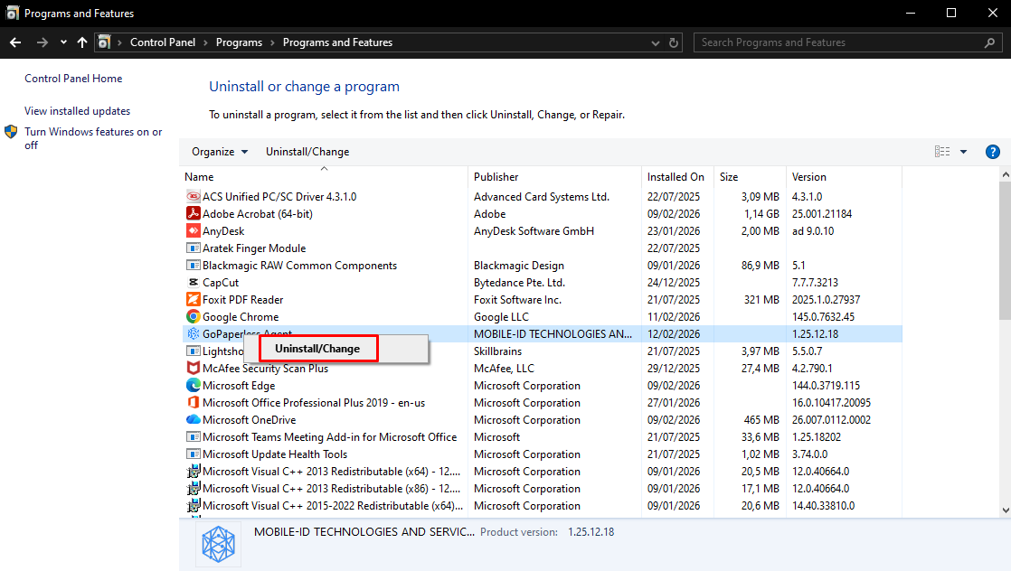1011x571 pixels.
Task: Click the large GoPaperless icon in the details pane
Action: (x=219, y=544)
